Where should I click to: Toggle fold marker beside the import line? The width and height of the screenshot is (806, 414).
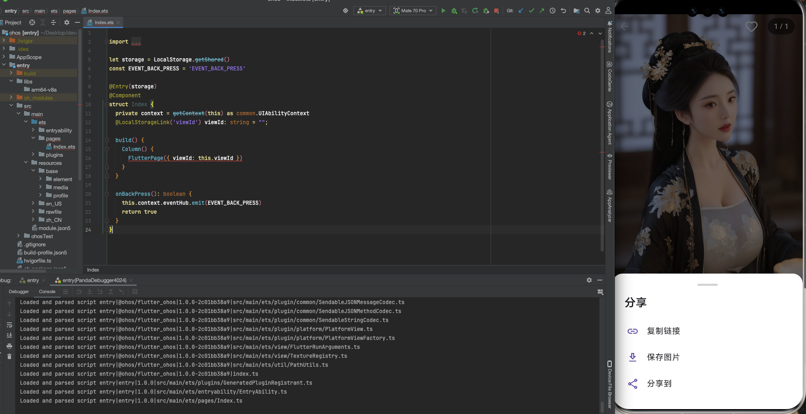point(107,42)
